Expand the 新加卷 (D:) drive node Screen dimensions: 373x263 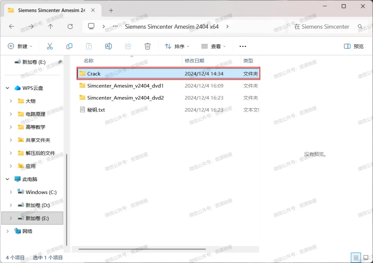pyautogui.click(x=11, y=205)
